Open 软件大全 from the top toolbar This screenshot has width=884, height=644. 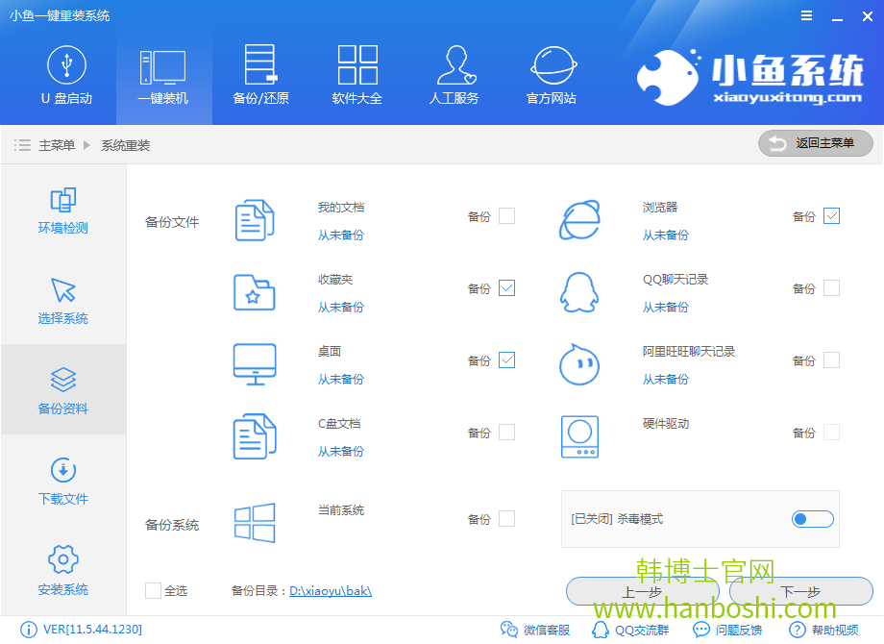tap(356, 75)
